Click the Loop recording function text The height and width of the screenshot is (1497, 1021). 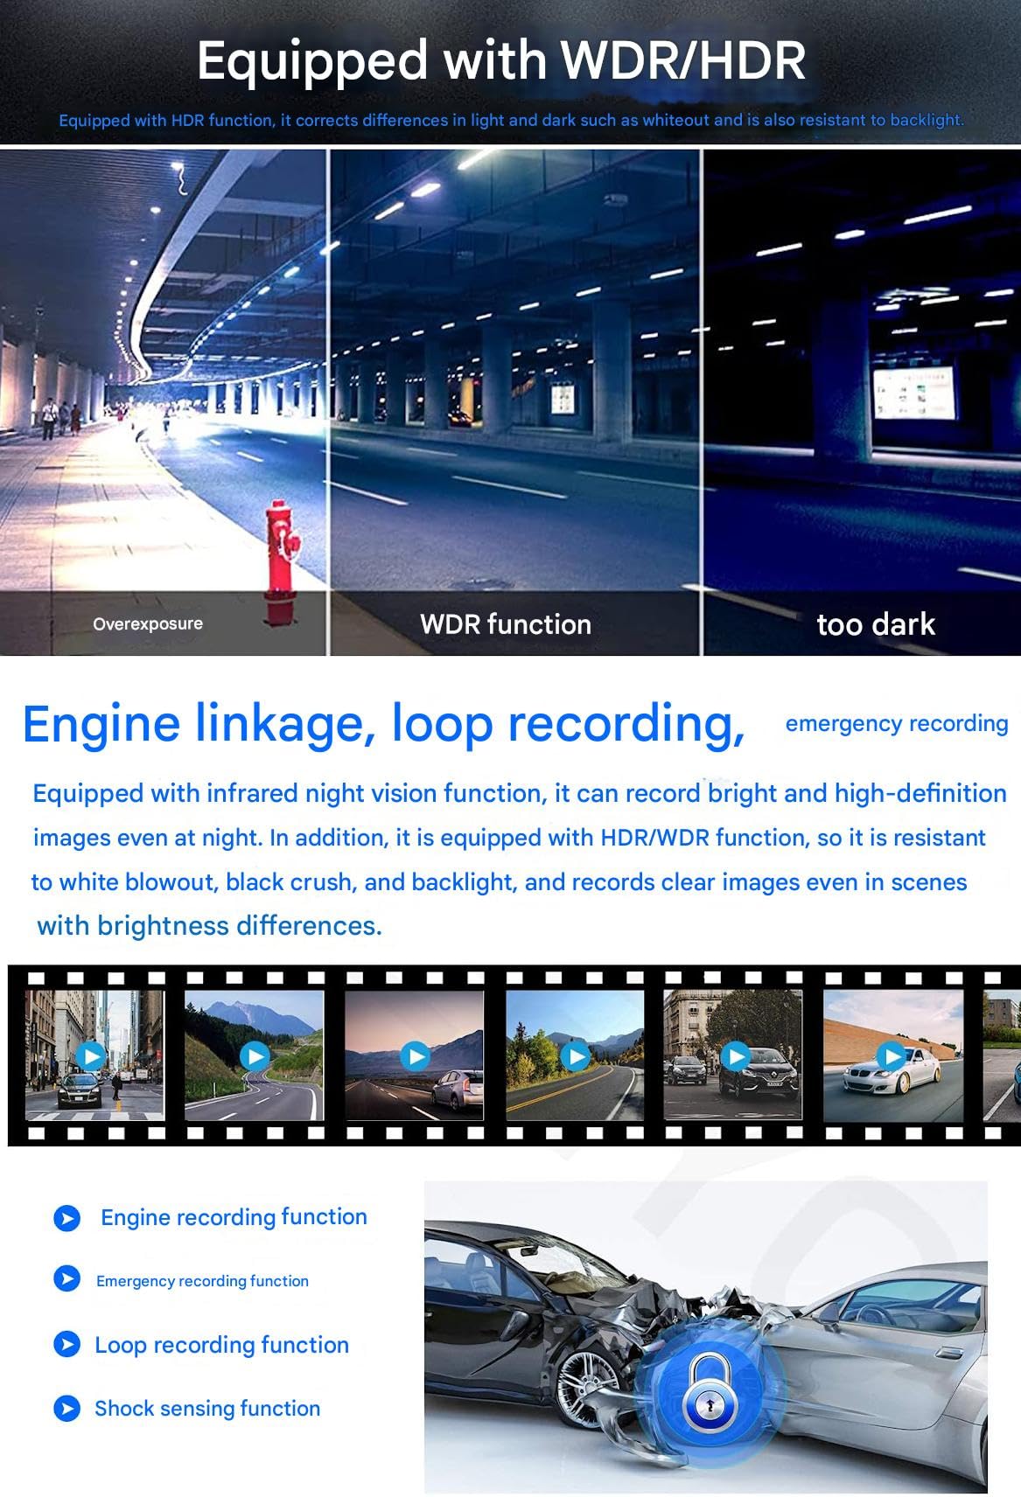(x=221, y=1345)
